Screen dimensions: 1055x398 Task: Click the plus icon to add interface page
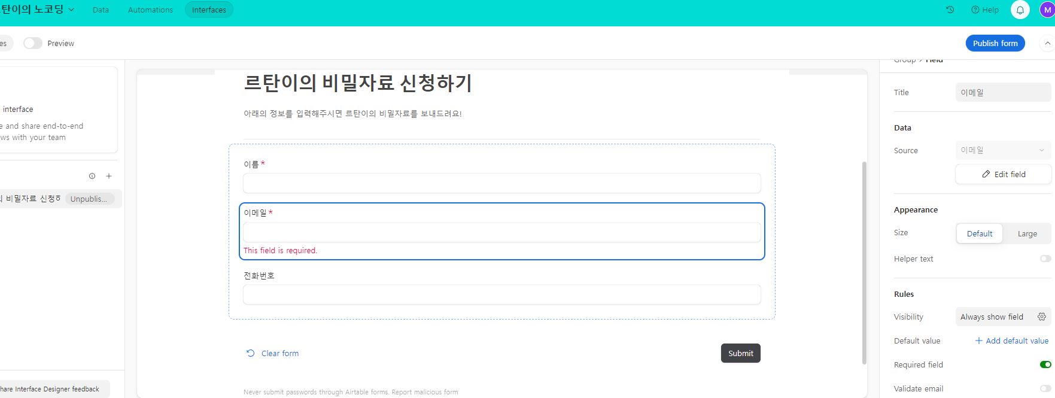coord(109,176)
